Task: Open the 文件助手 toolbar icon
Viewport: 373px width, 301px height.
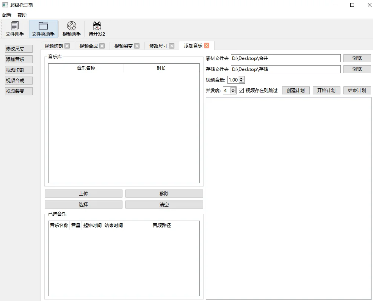Action: click(x=15, y=29)
